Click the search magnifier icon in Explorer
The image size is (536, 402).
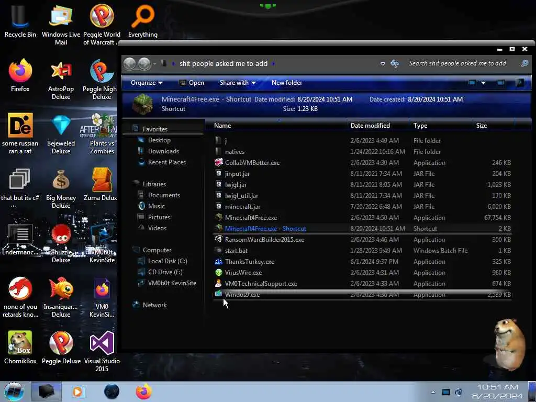click(x=524, y=63)
